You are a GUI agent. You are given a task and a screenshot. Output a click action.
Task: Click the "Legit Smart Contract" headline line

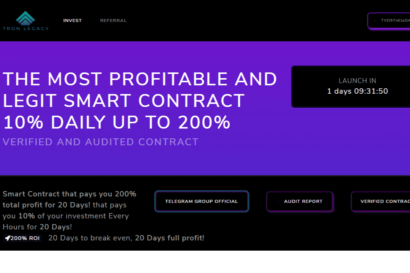[x=124, y=101]
